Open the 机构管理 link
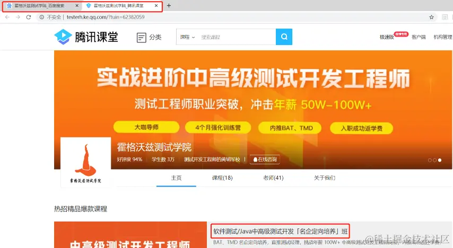 pos(442,37)
